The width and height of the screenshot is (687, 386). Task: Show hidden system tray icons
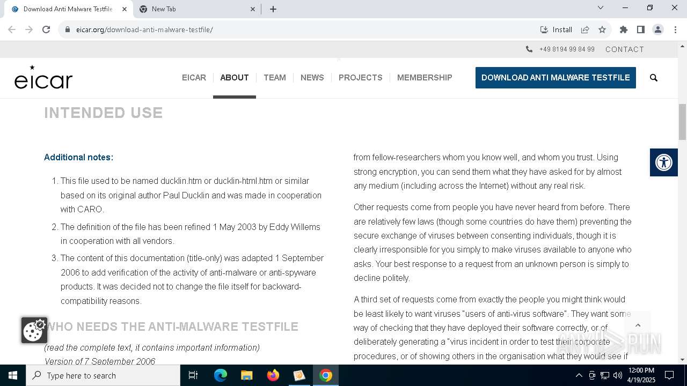click(579, 375)
